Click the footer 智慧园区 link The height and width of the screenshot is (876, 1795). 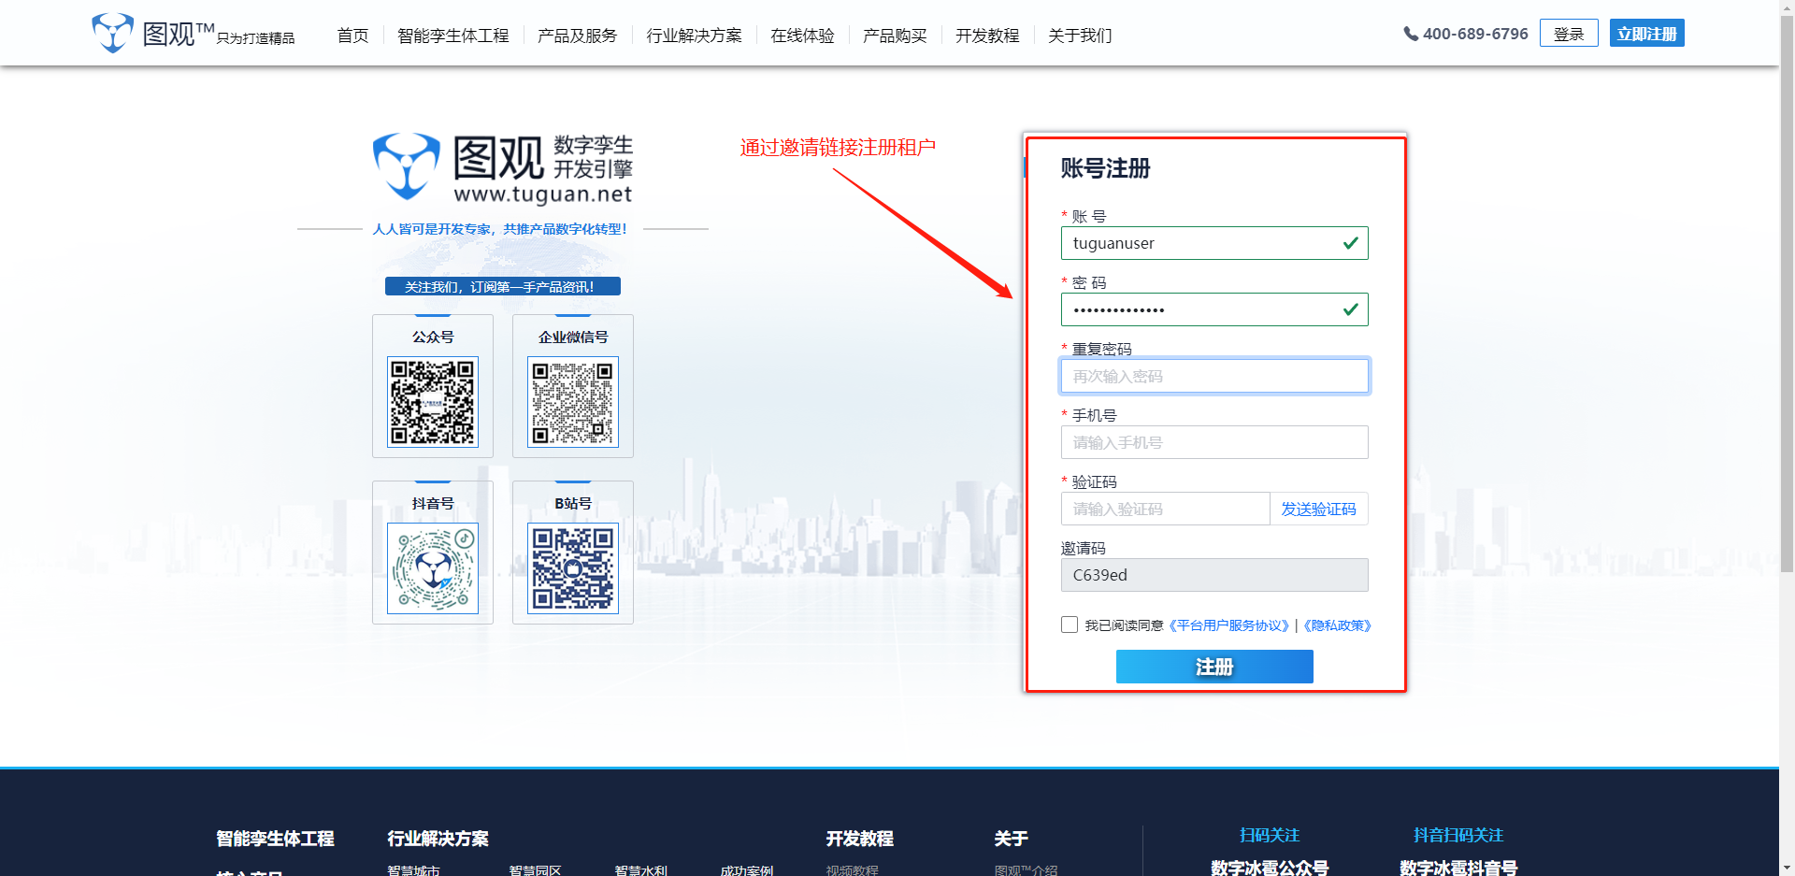coord(535,870)
